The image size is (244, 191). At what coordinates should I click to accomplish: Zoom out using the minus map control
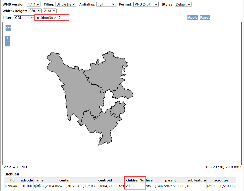pos(8,44)
